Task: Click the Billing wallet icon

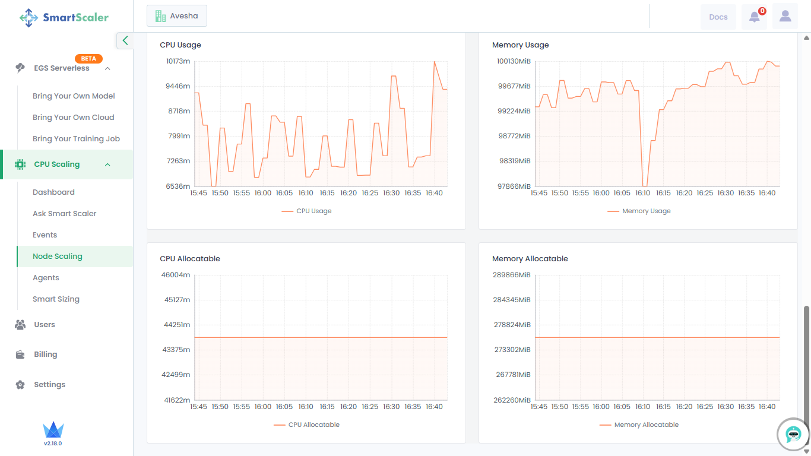Action: [x=20, y=354]
